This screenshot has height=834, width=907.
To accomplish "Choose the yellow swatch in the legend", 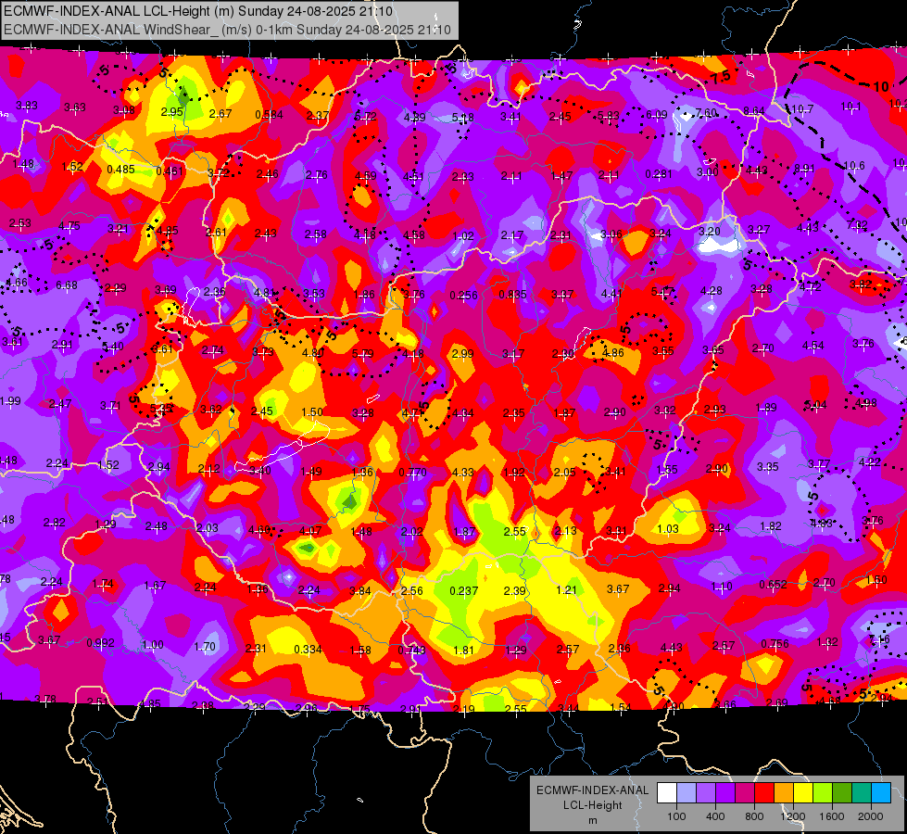I will coord(803,793).
